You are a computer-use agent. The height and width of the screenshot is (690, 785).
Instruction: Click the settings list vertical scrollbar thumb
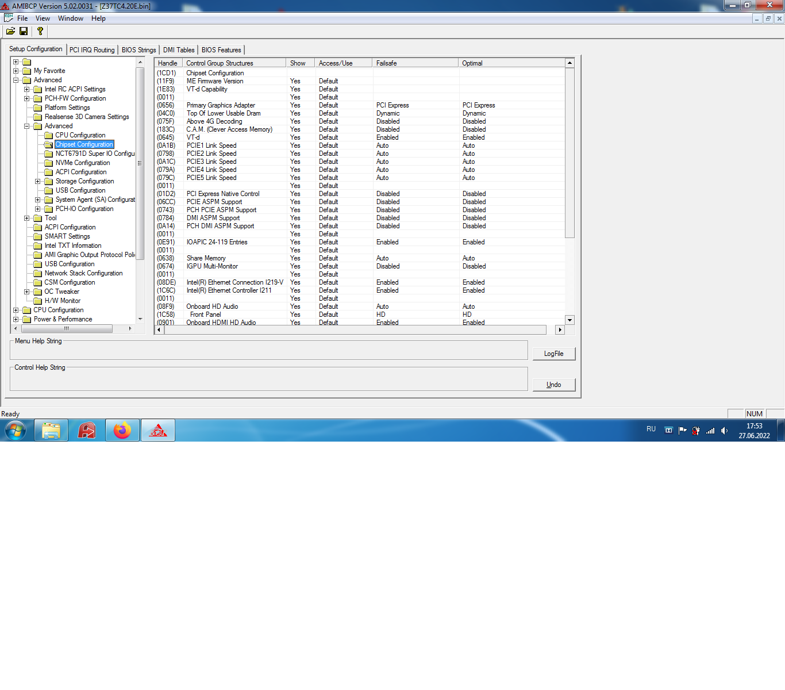(x=570, y=152)
